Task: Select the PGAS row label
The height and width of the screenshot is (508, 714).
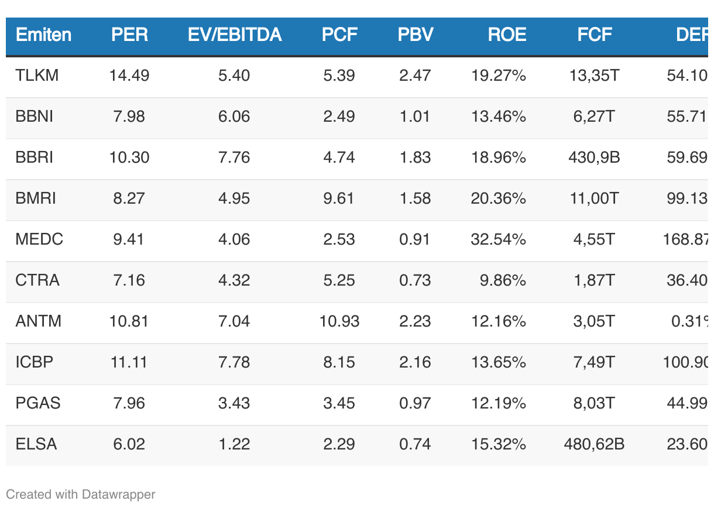Action: [38, 403]
